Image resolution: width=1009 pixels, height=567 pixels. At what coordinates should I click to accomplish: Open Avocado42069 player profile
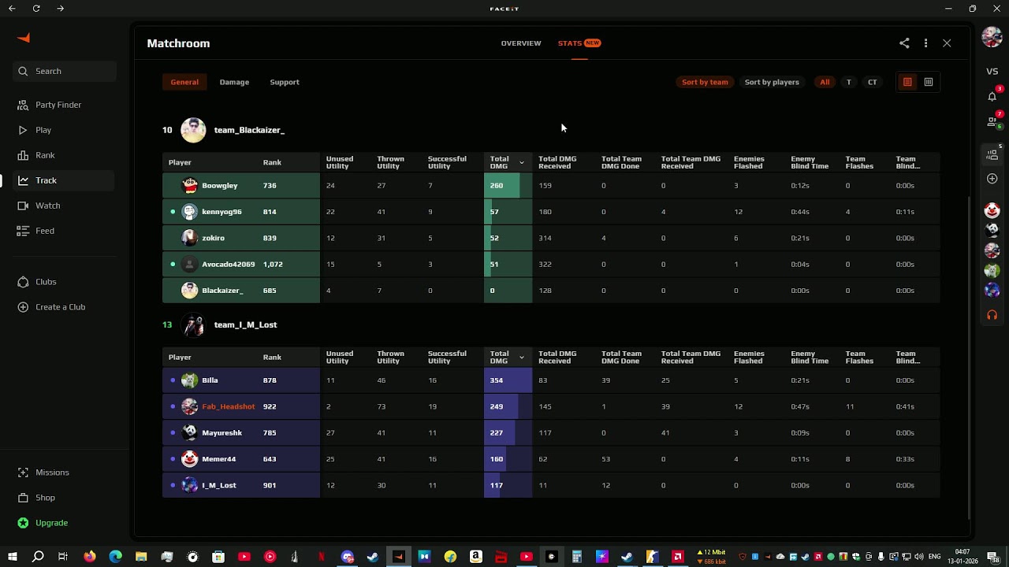pyautogui.click(x=228, y=265)
